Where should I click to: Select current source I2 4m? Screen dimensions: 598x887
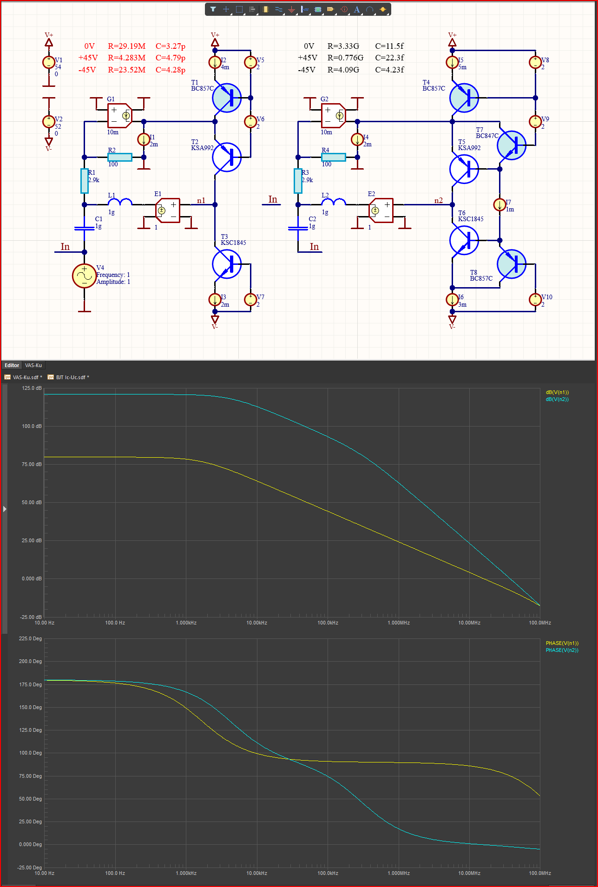tap(215, 62)
